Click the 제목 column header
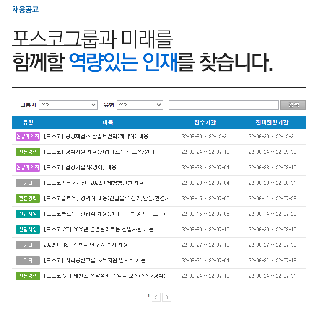 tap(108, 122)
